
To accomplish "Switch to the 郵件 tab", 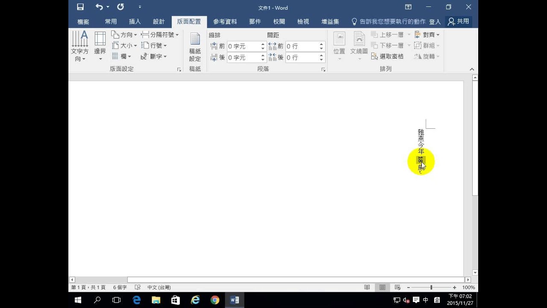I will coord(255,22).
